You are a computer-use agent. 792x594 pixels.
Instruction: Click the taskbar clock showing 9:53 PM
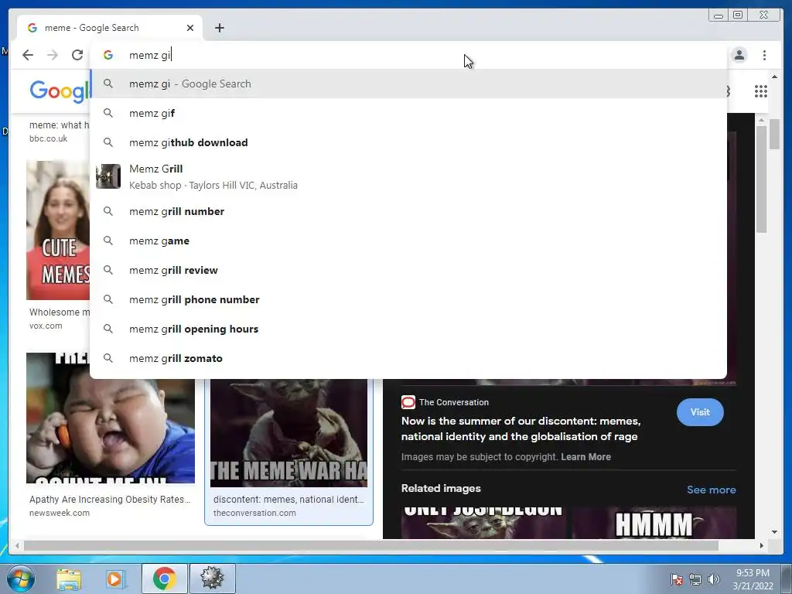tap(753, 579)
